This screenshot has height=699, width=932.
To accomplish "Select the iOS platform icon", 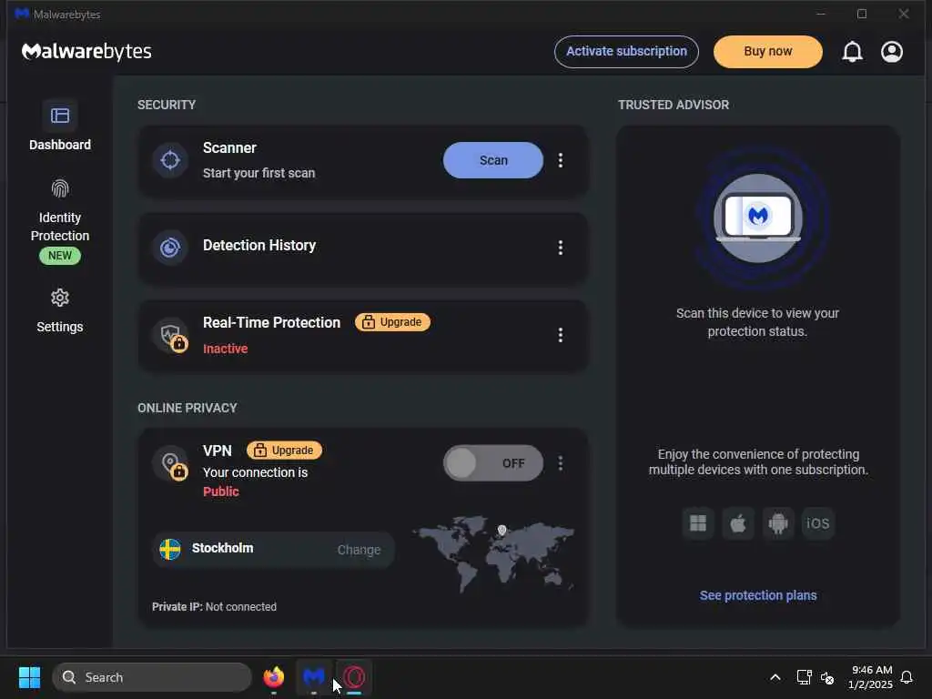I will 818,523.
